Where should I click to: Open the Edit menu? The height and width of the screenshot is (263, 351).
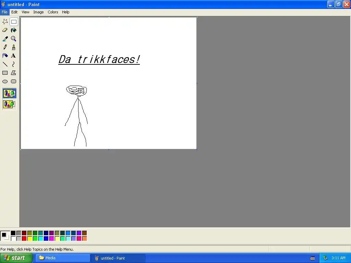pos(14,12)
